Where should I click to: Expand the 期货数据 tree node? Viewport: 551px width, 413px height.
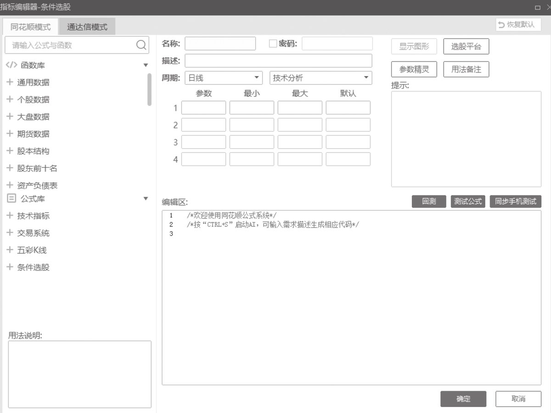[x=10, y=134]
